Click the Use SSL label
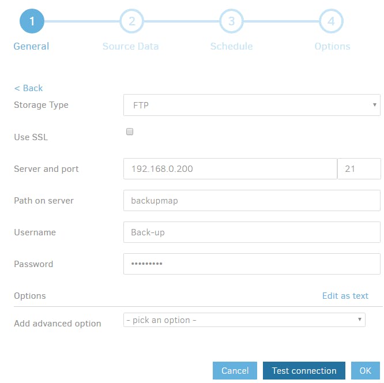 click(31, 137)
